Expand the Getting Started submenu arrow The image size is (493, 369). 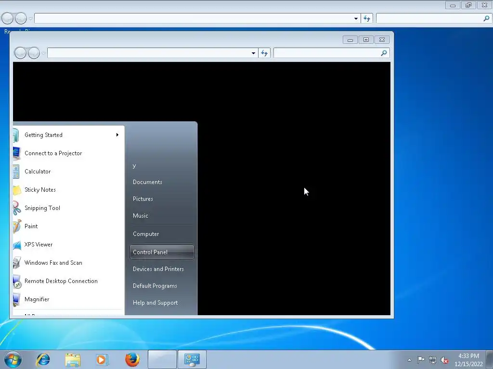point(117,135)
